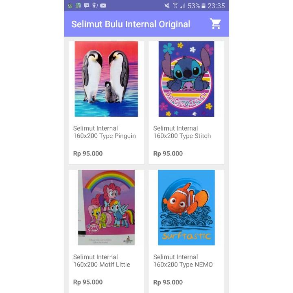
Task: Select Selimut Internal 160x200 Type Stitch title
Action: 182,132
